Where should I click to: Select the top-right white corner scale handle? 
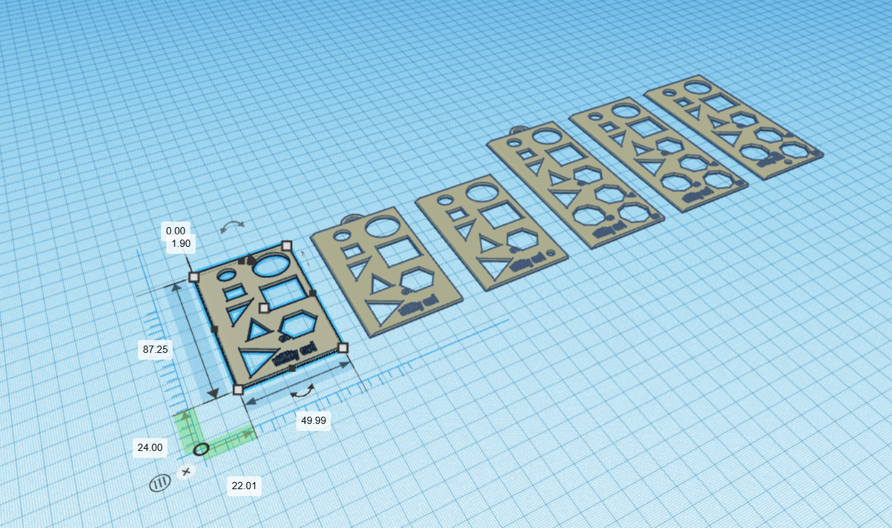(286, 246)
